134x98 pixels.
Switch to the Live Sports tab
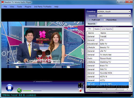point(107,29)
